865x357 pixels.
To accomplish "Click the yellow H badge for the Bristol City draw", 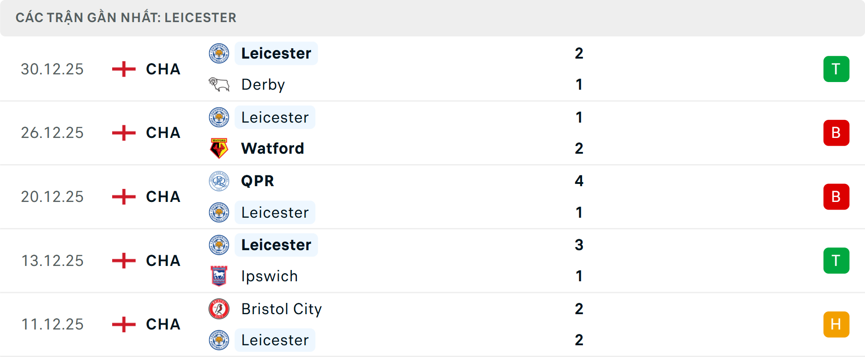I will point(836,324).
